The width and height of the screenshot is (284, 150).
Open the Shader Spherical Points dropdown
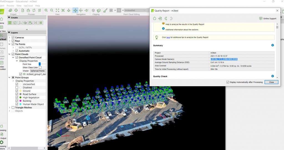pos(37,71)
